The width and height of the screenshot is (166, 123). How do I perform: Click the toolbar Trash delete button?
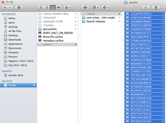pyautogui.click(x=156, y=8)
